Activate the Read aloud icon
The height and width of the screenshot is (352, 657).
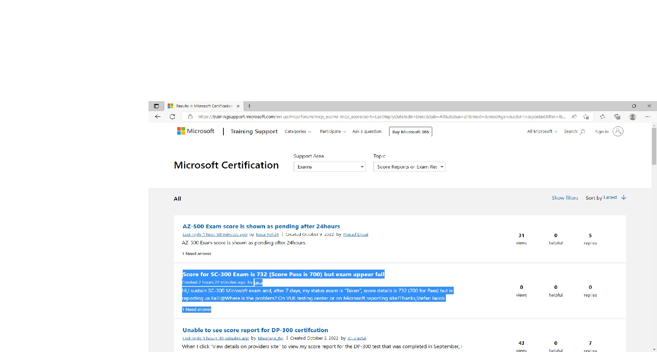(x=574, y=117)
